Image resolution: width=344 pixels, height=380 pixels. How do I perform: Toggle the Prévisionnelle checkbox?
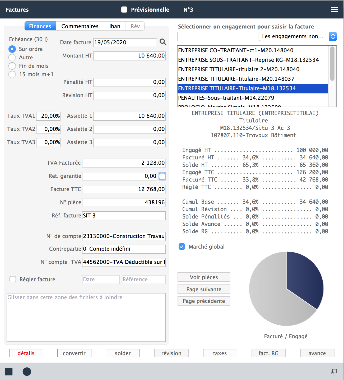pos(124,9)
